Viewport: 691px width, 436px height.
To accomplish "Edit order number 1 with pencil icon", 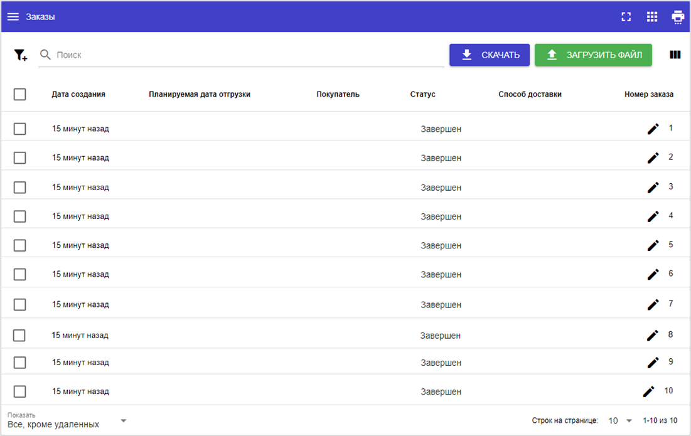I will pos(653,129).
